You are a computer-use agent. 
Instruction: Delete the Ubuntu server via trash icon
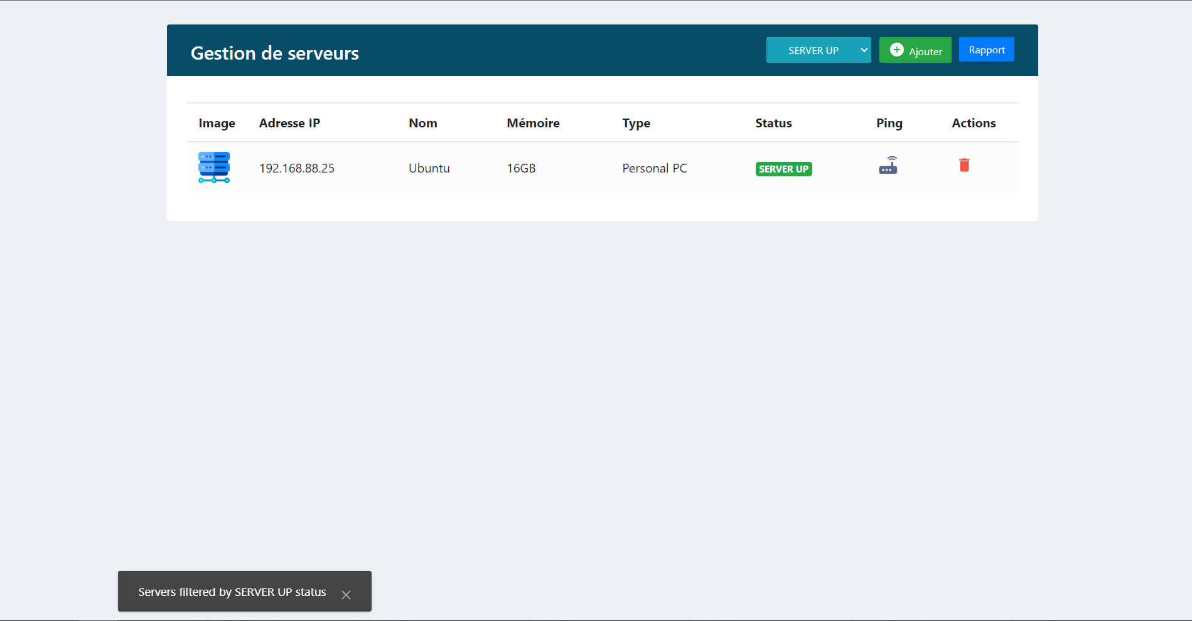965,166
